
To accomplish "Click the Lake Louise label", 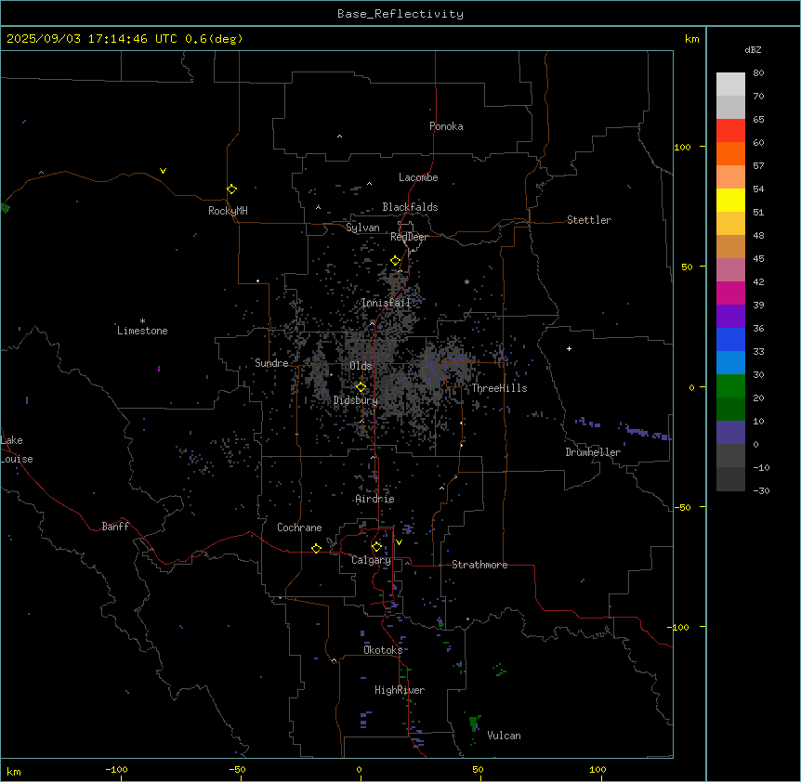I will pyautogui.click(x=17, y=450).
